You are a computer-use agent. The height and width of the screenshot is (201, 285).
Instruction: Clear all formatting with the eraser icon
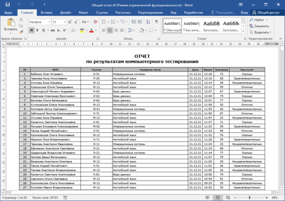(x=95, y=22)
